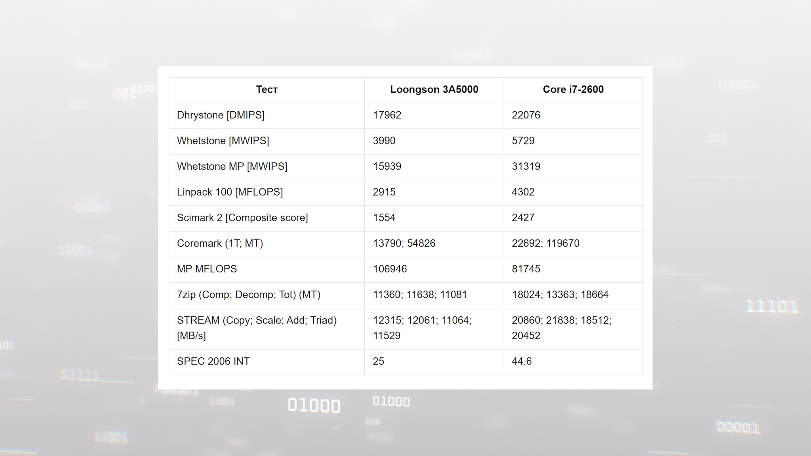811x456 pixels.
Task: Click the Dhrystone value 17962
Action: (387, 115)
